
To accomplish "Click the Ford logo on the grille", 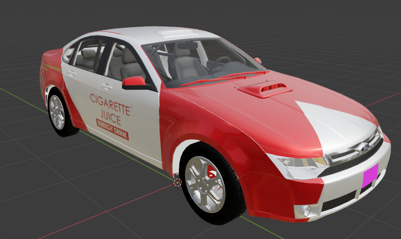I will 363,147.
